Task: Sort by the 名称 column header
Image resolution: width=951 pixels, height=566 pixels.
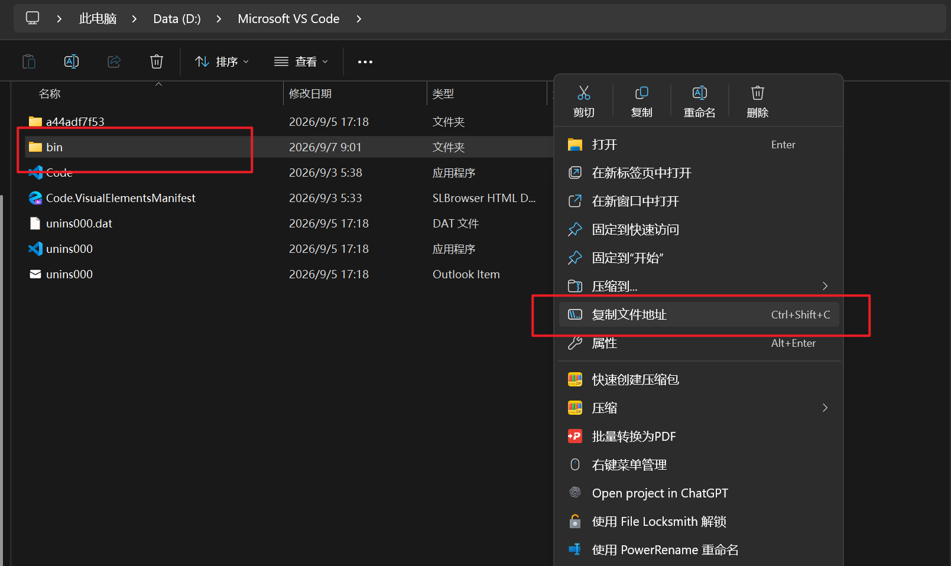Action: click(50, 94)
